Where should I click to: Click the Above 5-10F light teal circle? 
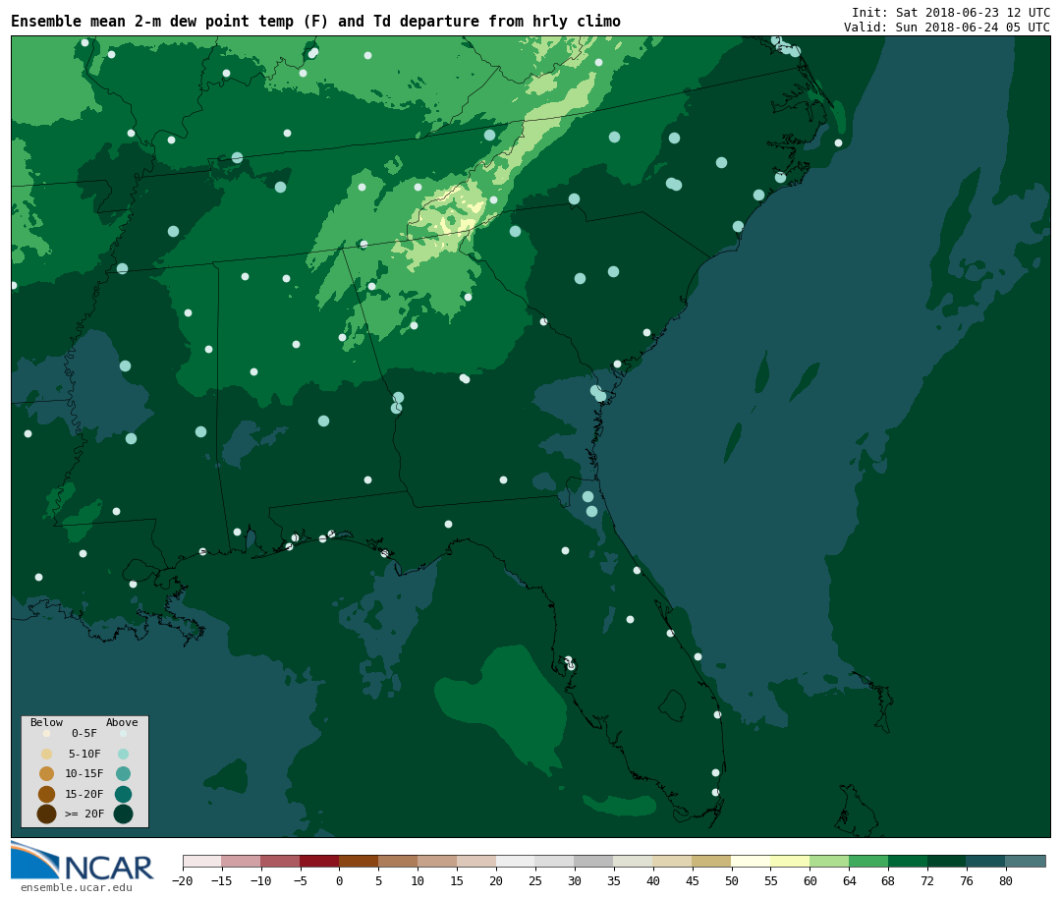pos(123,755)
